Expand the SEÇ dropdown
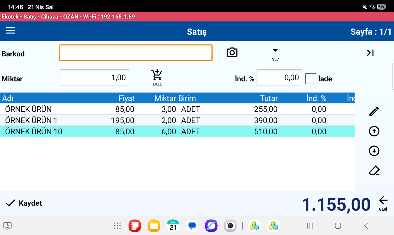The width and height of the screenshot is (394, 235). pos(275,53)
